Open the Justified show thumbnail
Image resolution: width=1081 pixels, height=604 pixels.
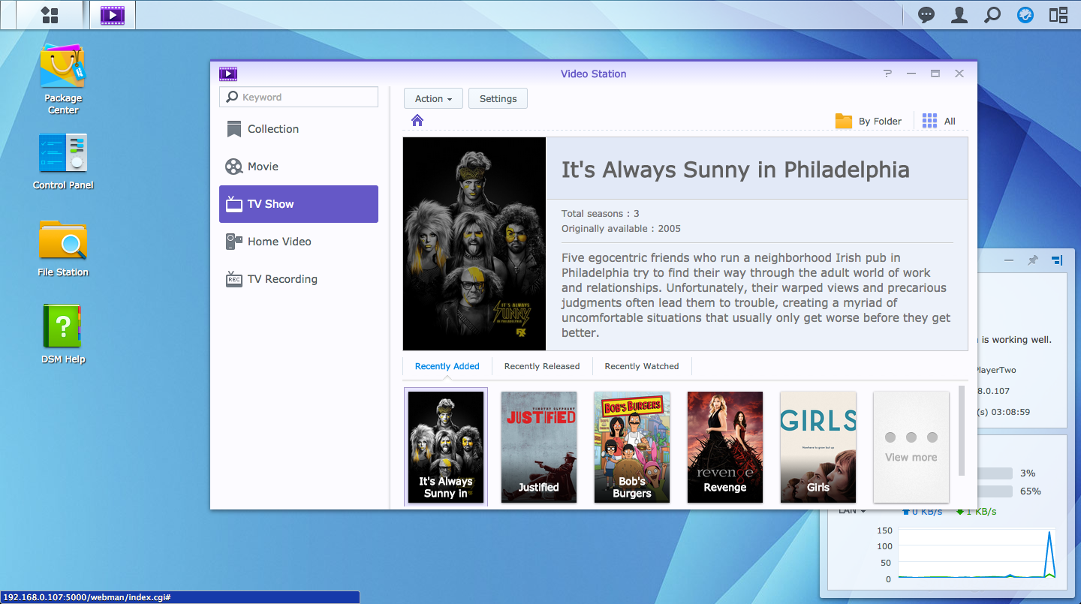[539, 447]
